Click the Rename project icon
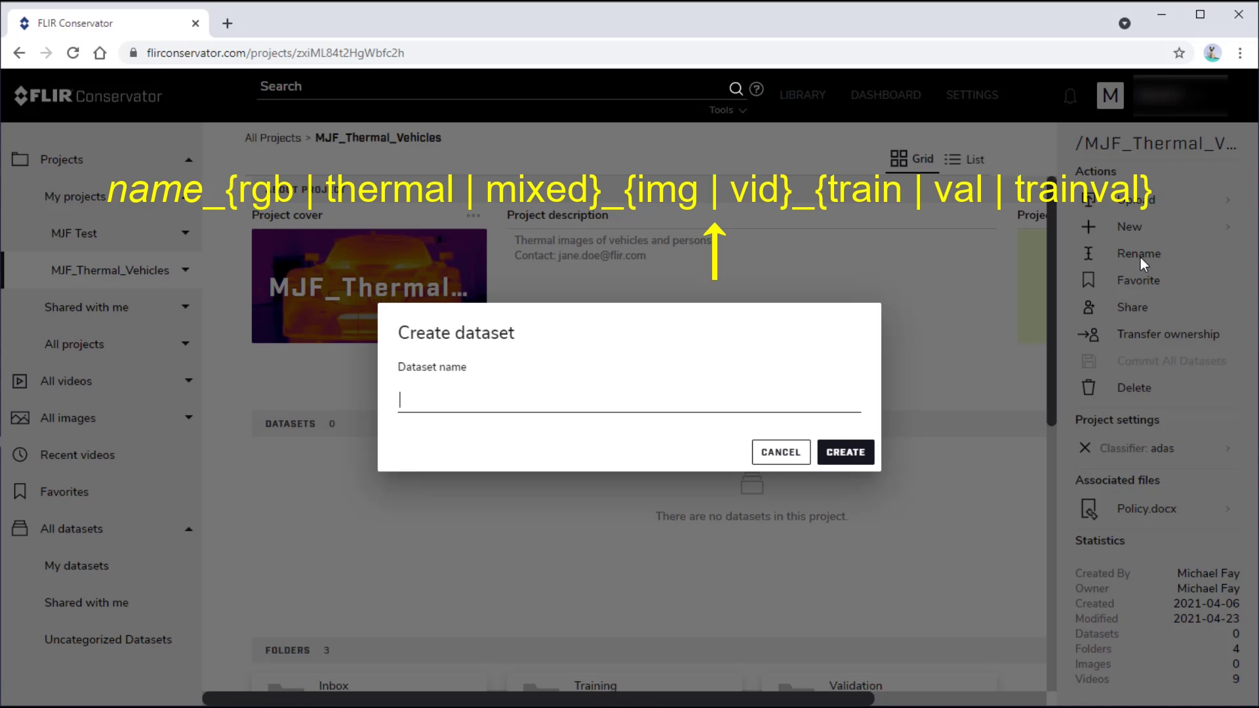 click(1090, 253)
